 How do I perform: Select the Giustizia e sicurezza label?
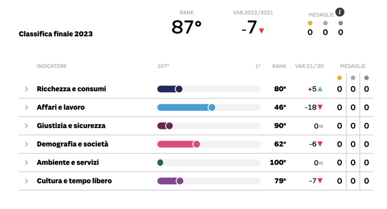[71, 126]
